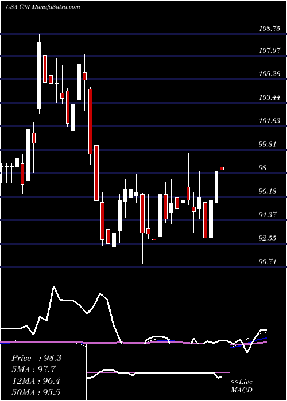Click the '<<Live MACD' label

(242, 386)
